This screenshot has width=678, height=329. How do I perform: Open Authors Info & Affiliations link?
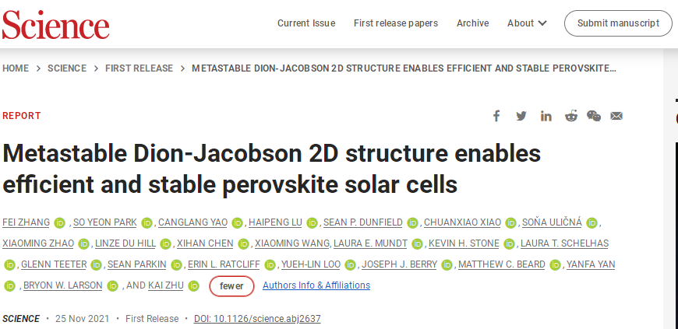tap(316, 285)
